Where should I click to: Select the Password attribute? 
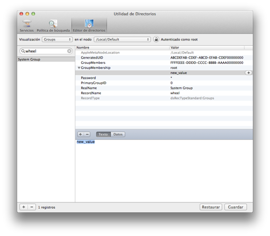pos(88,78)
